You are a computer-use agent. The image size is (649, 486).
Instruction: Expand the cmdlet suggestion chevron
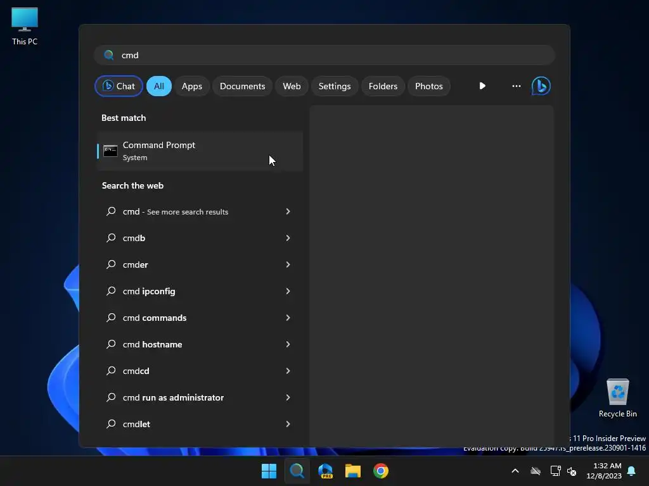coord(288,423)
